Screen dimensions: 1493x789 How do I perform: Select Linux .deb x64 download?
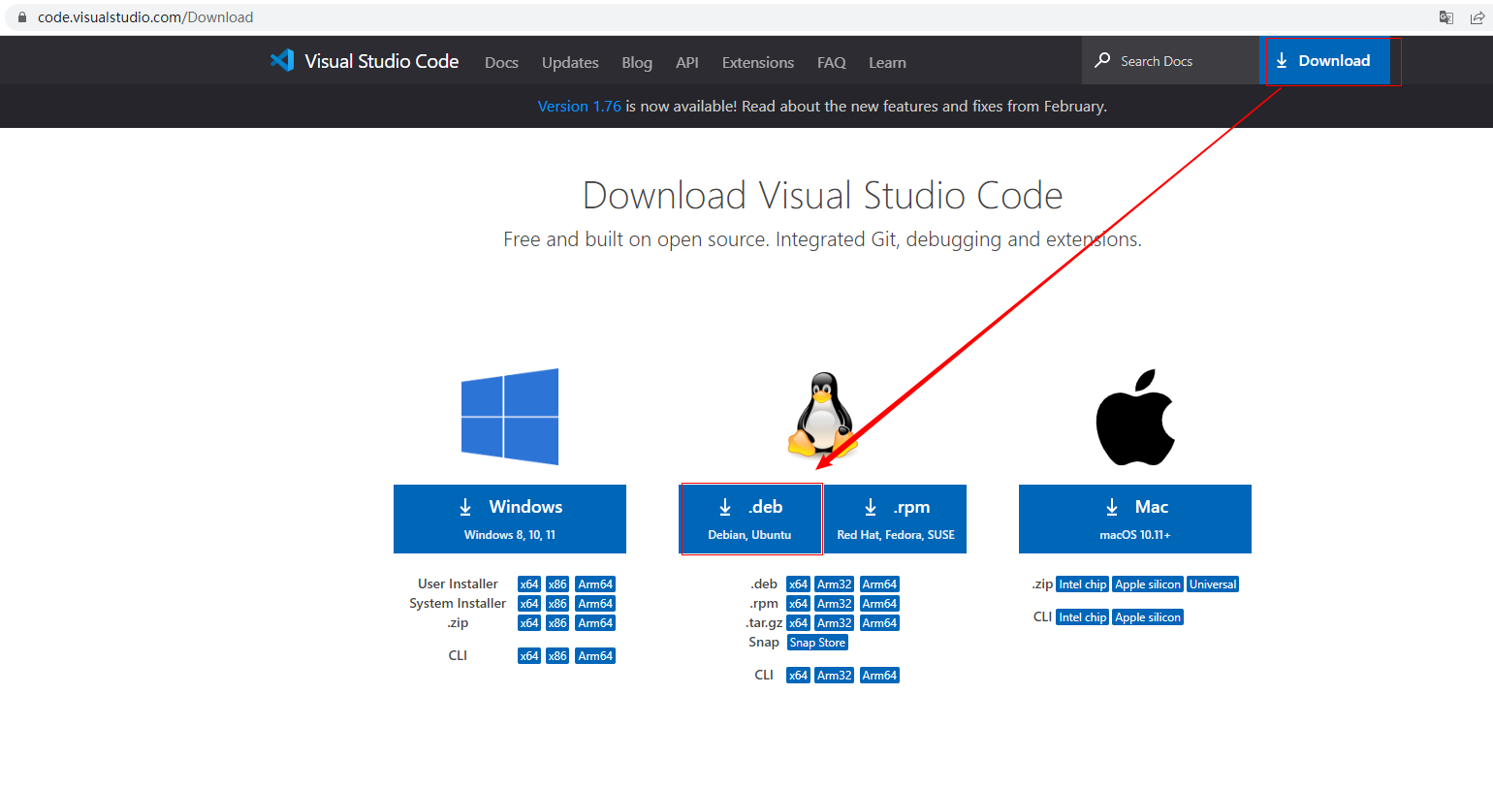(x=798, y=584)
